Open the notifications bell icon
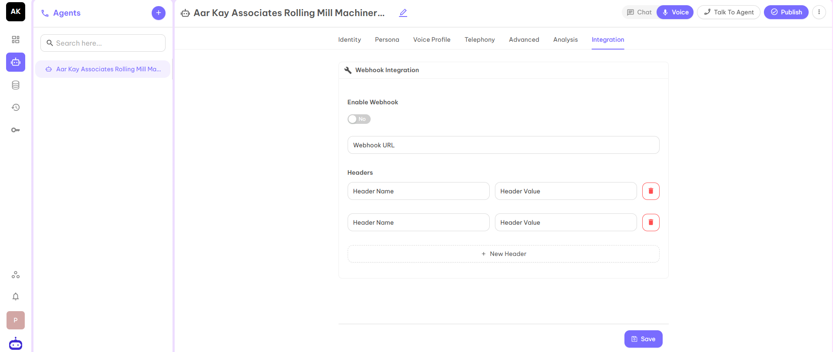 [16, 296]
